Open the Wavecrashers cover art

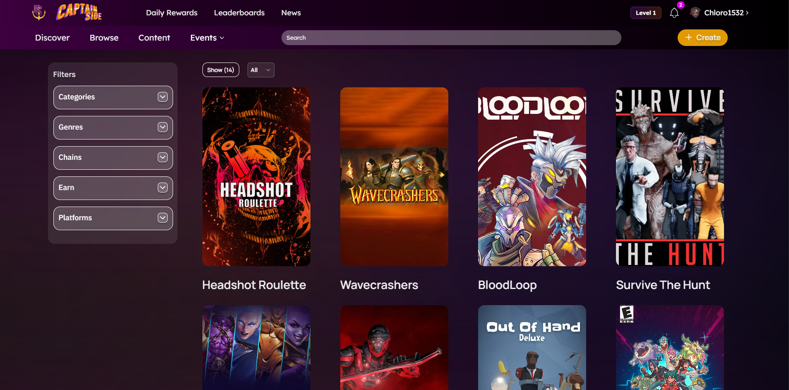(394, 177)
